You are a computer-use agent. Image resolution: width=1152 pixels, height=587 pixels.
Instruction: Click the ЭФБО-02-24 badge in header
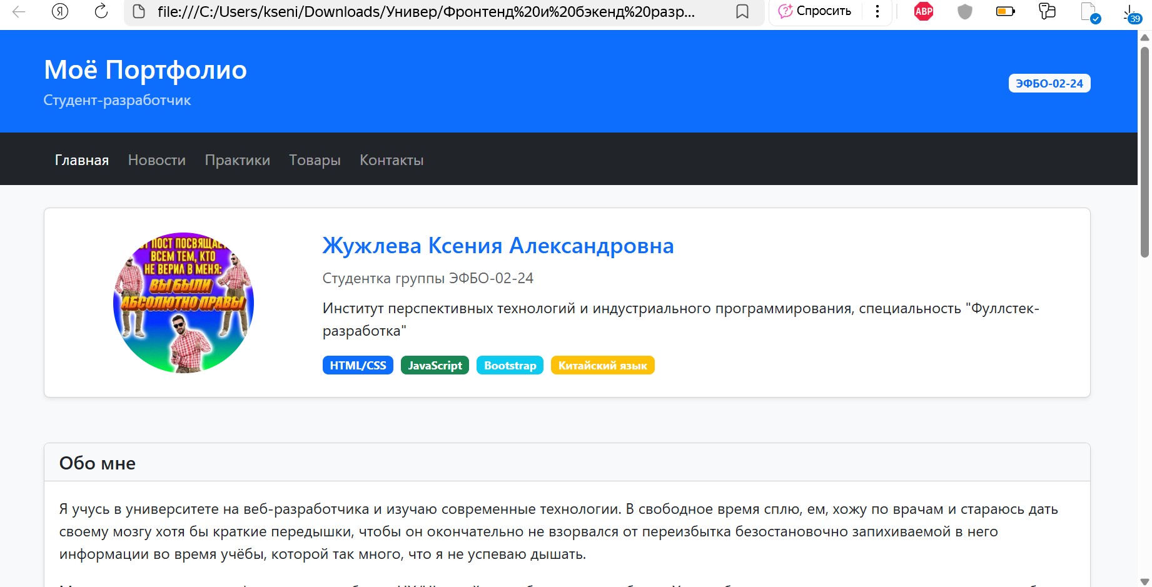pos(1049,83)
